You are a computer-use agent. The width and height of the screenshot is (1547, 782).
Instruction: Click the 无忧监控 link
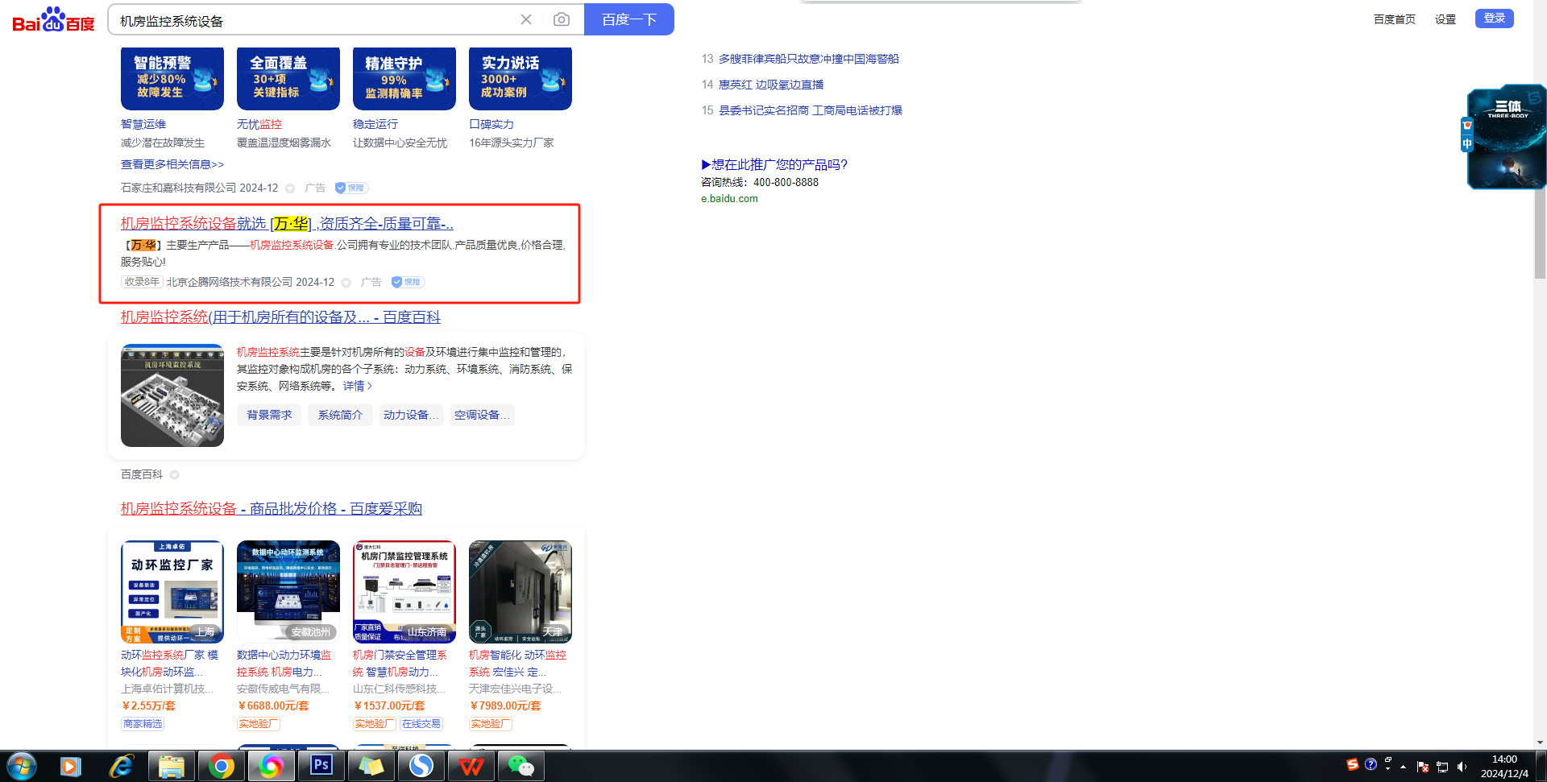259,124
